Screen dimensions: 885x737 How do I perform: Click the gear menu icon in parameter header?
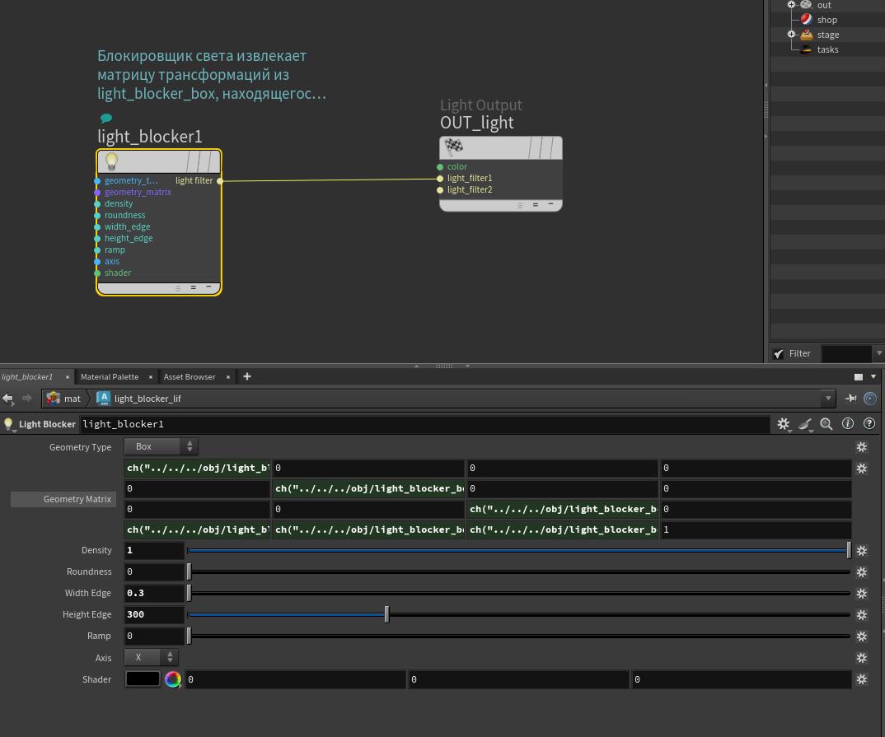[x=783, y=424]
